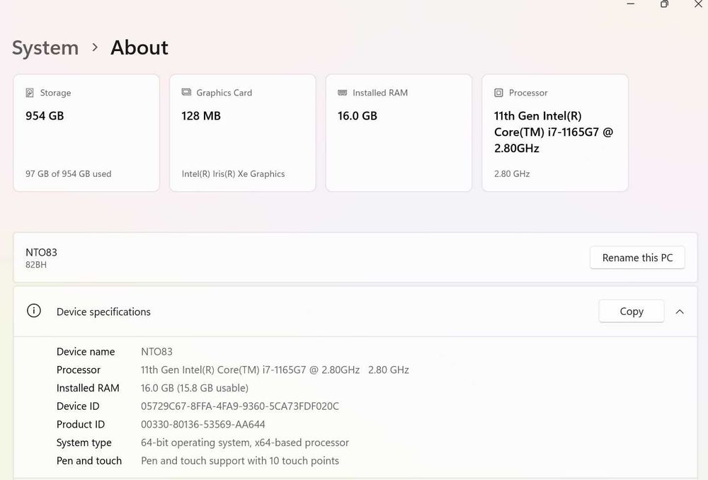This screenshot has height=480, width=708.
Task: Click the NTO83 name above 82BH
Action: click(x=41, y=252)
